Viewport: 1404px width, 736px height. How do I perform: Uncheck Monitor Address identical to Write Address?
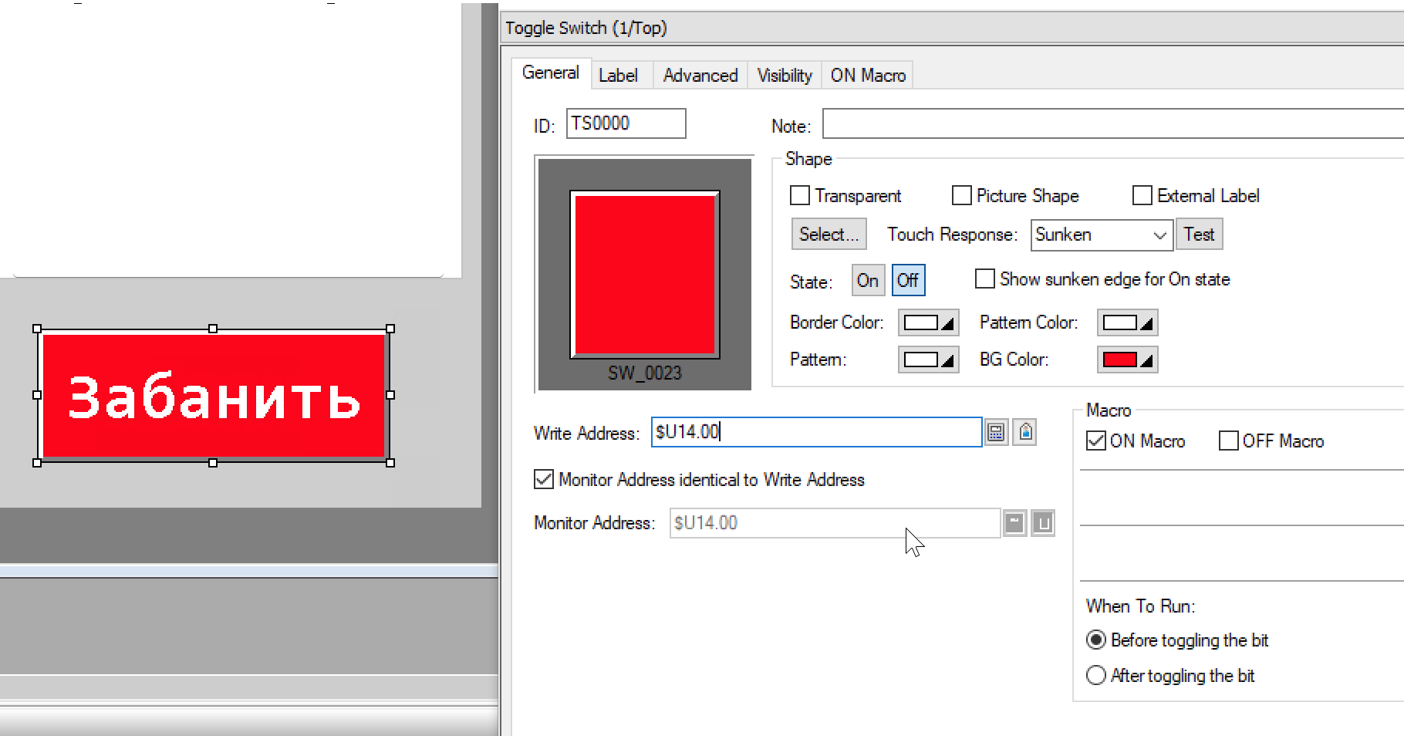tap(544, 480)
